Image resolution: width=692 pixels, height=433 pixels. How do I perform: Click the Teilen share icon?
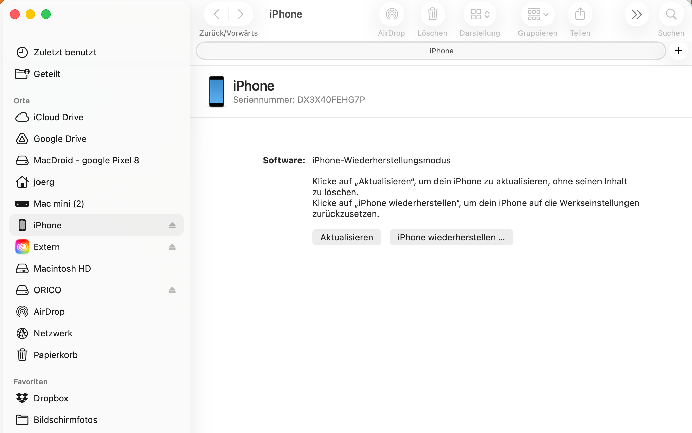click(x=580, y=14)
